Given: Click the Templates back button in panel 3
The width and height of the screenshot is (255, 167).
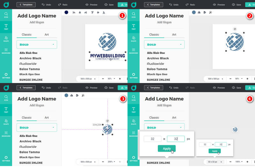Looking at the screenshot, I should (26, 87).
